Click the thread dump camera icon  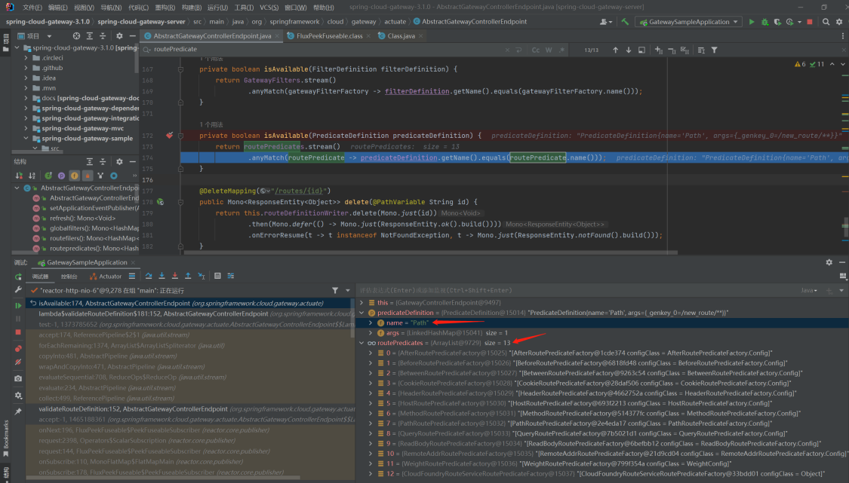point(18,378)
